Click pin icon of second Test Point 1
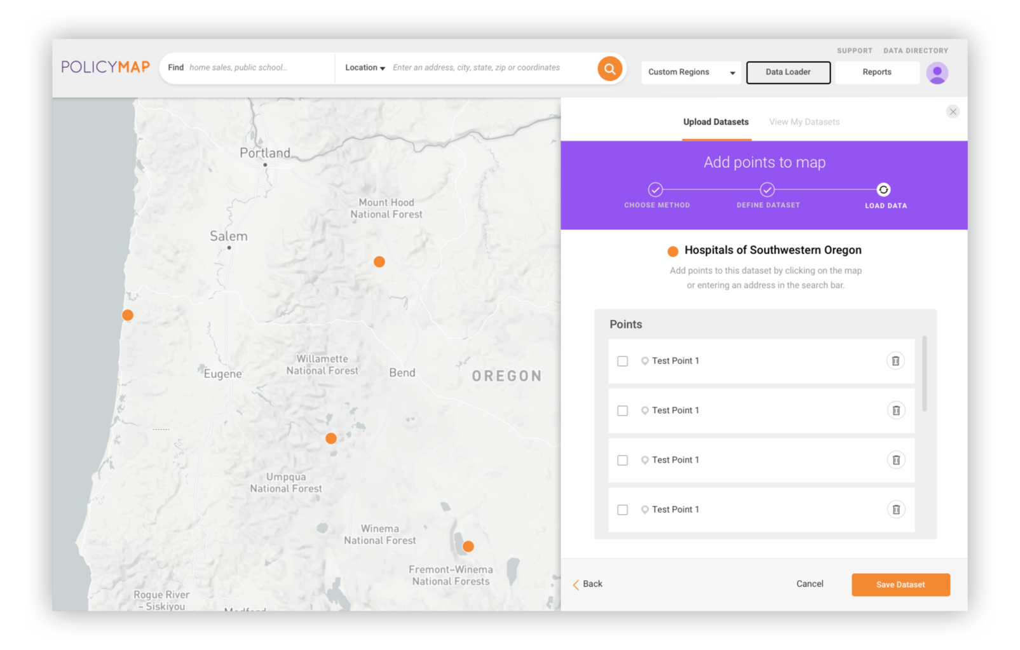This screenshot has width=1020, height=650. tap(644, 410)
